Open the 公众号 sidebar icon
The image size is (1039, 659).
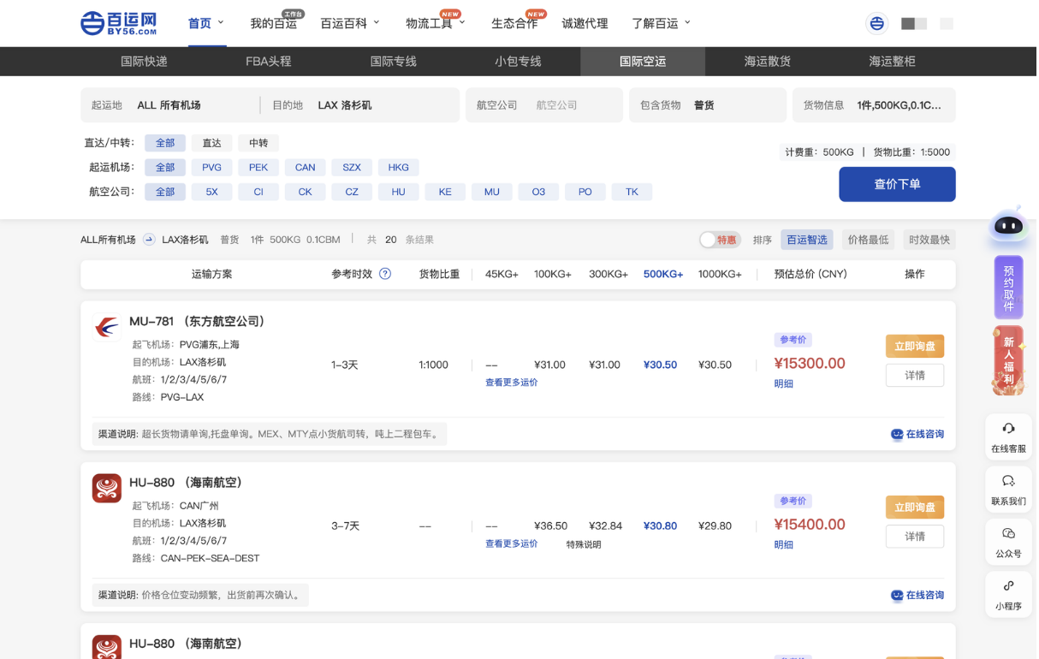1008,534
